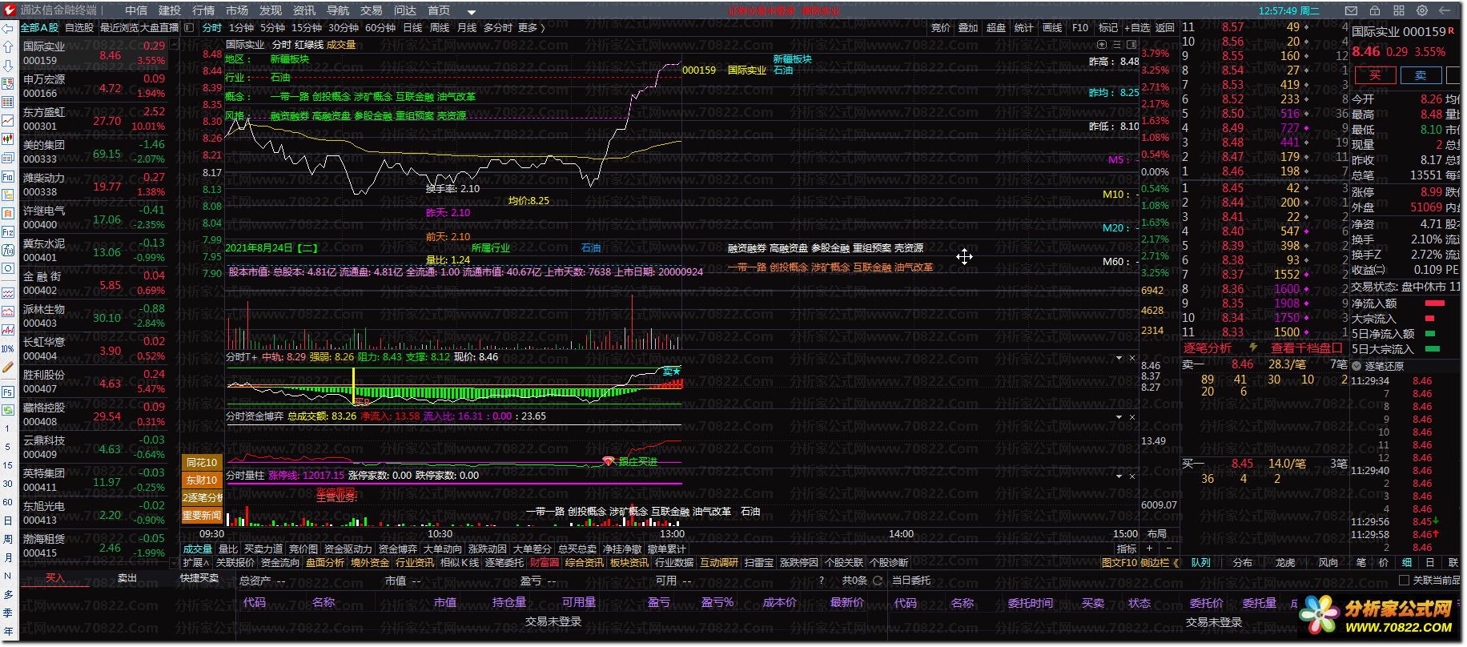Click the back arrow in title bar
The image size is (1467, 647).
click(1445, 10)
